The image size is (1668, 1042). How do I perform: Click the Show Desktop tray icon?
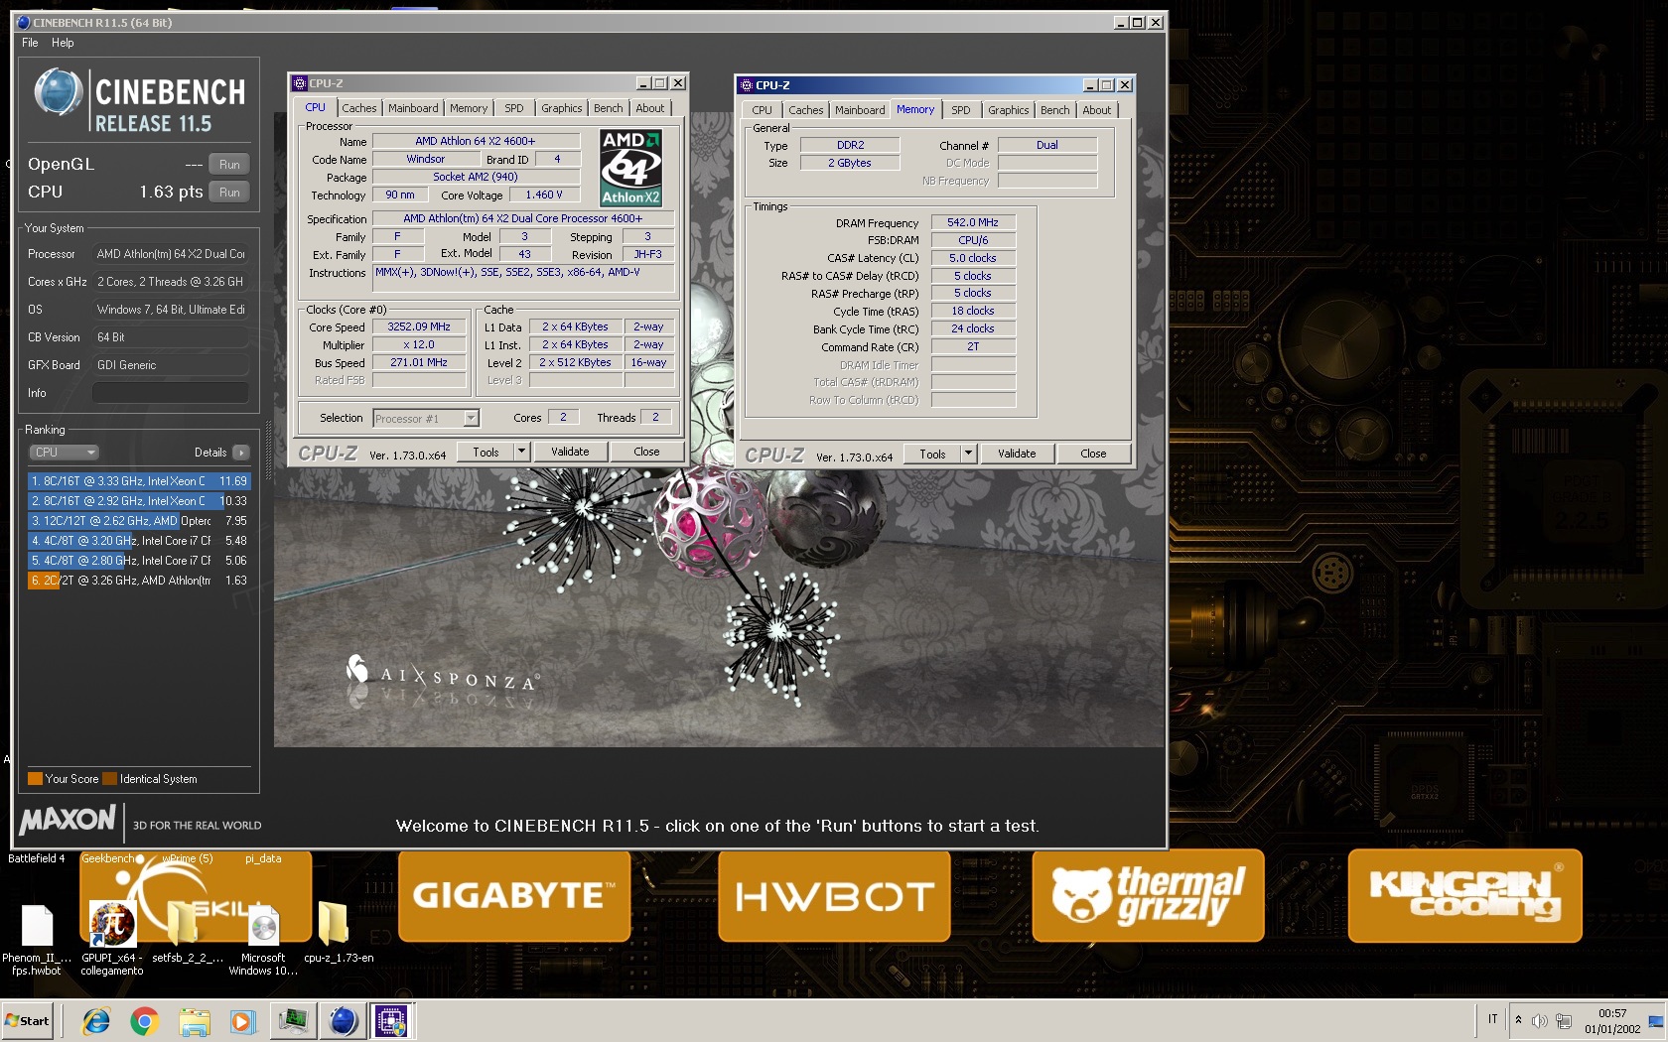(x=1656, y=1021)
